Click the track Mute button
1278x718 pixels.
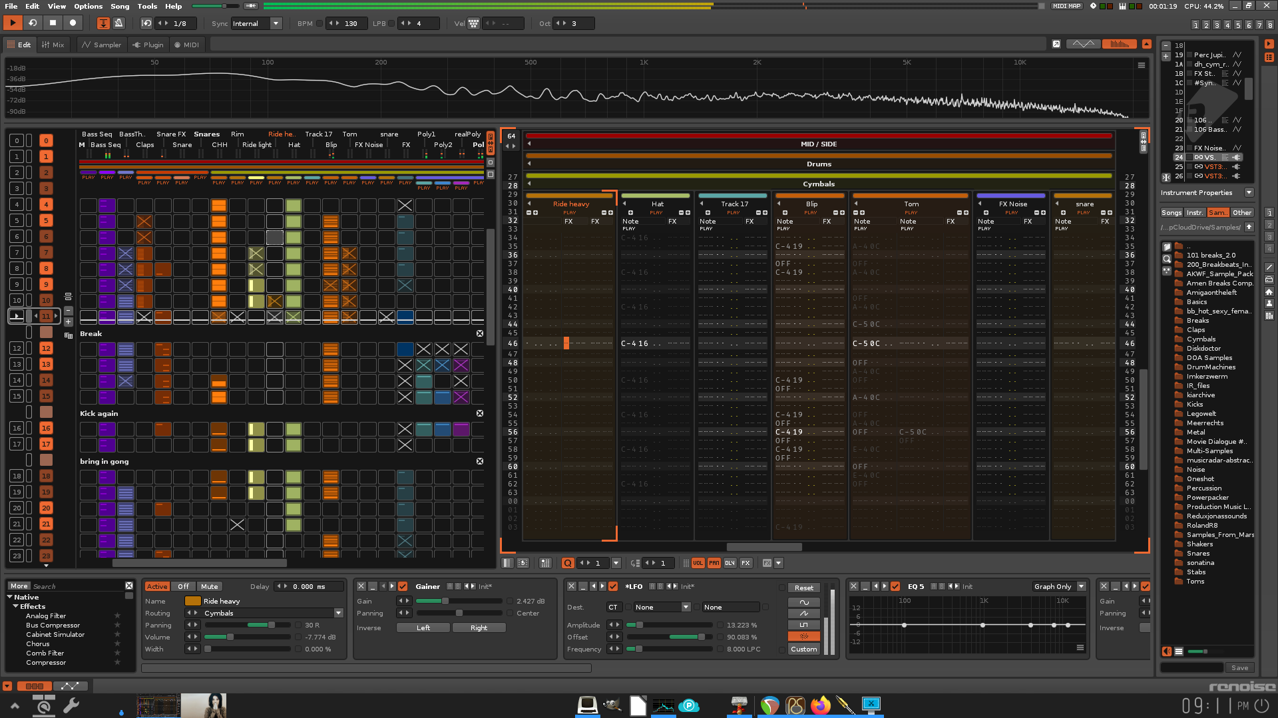(210, 586)
